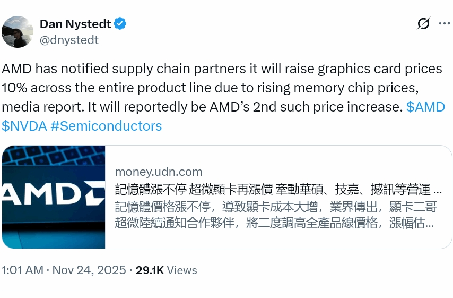The height and width of the screenshot is (298, 453).
Task: Click the Dan Nystedt display name
Action: coord(75,23)
